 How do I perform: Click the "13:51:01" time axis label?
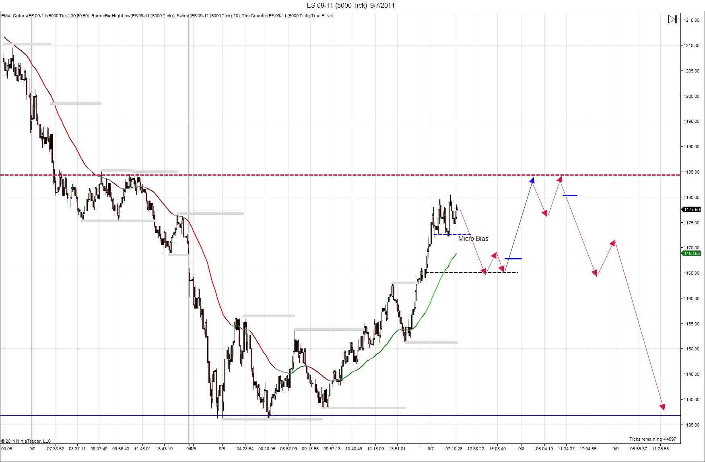coord(397,449)
